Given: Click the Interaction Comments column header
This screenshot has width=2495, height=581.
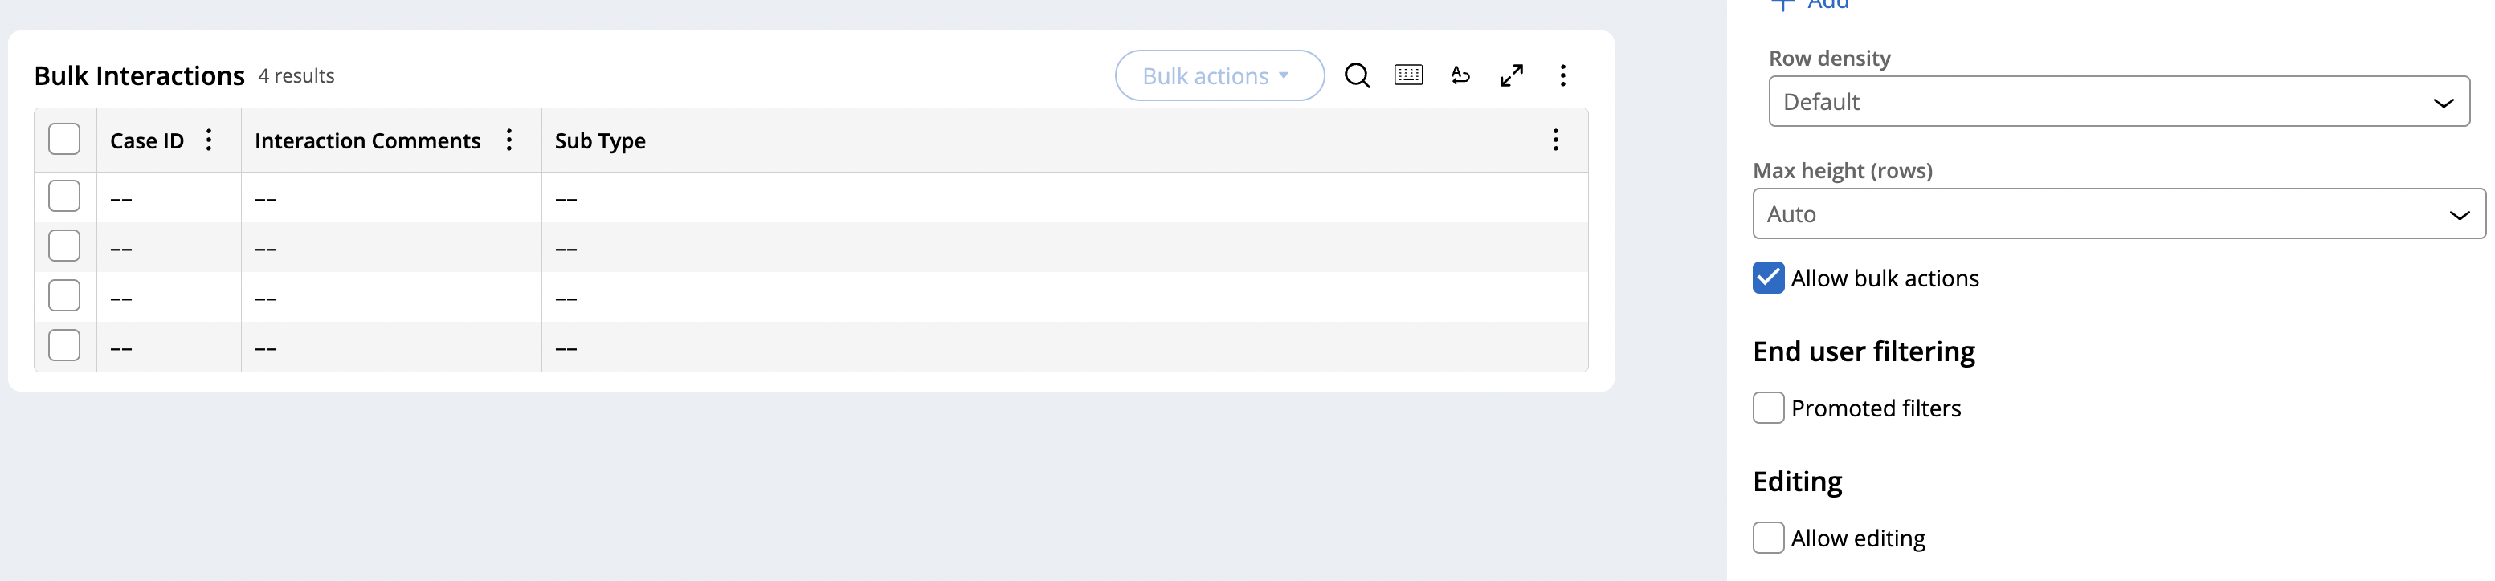Looking at the screenshot, I should click(367, 141).
